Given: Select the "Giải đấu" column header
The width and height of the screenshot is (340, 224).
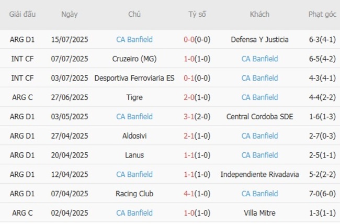Looking at the screenshot, I should coord(22,15).
